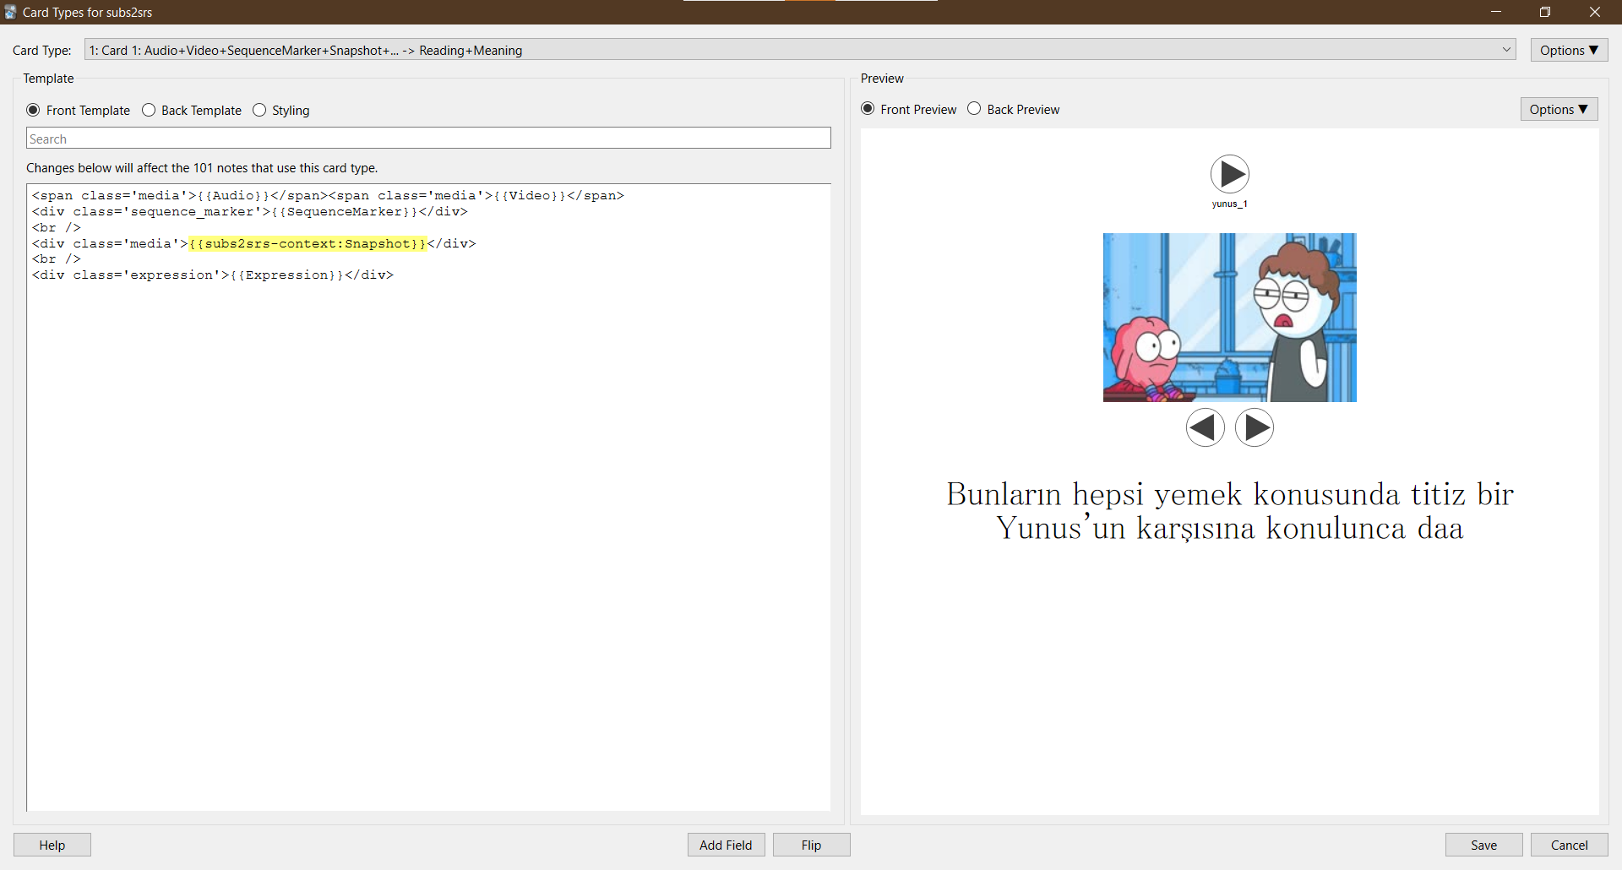Close the Card Types window
This screenshot has height=870, width=1622.
click(x=1594, y=12)
